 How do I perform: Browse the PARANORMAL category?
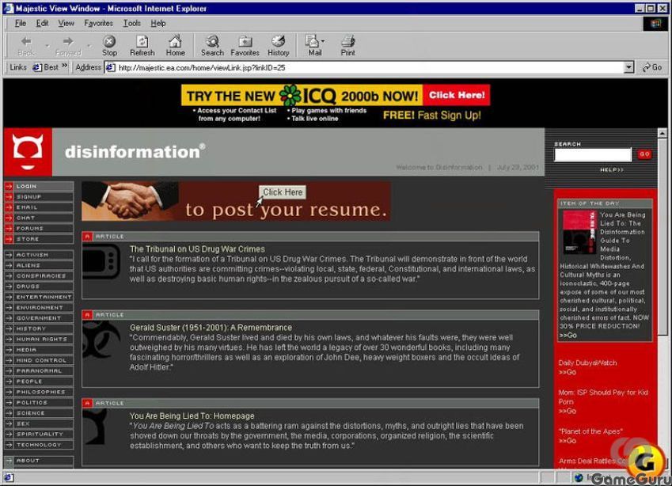pyautogui.click(x=39, y=370)
